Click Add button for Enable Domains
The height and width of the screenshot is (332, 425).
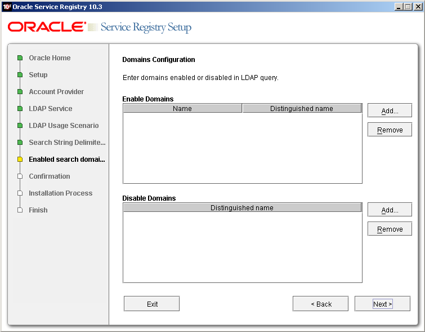pyautogui.click(x=390, y=110)
